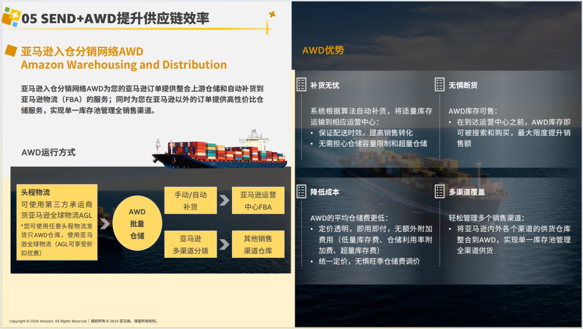Image resolution: width=583 pixels, height=329 pixels.
Task: Click the line 整合到AWD，实现单一库存池管理
Action: (x=513, y=240)
